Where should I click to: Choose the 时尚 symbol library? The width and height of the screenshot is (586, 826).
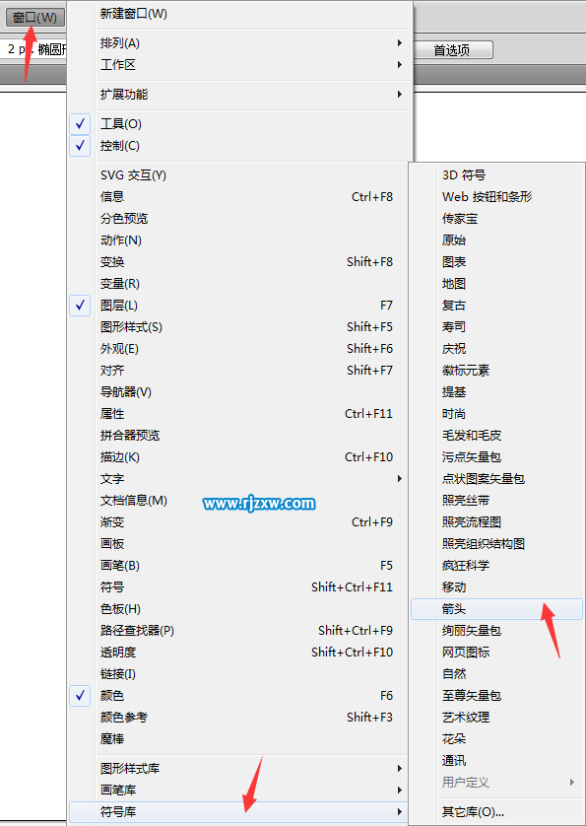[496, 414]
